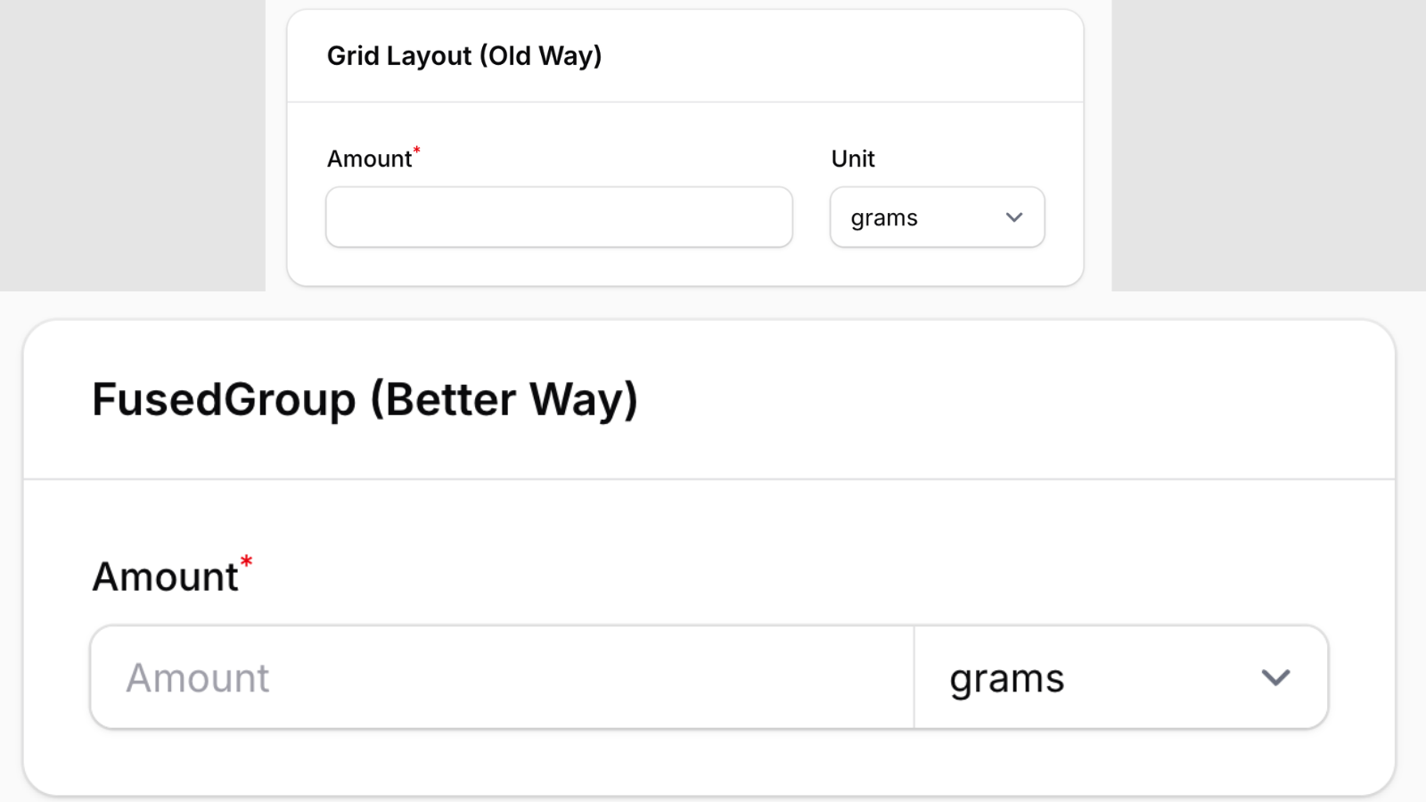1426x802 pixels.
Task: Open the grams unit dropdown in Grid Layout
Action: point(937,217)
